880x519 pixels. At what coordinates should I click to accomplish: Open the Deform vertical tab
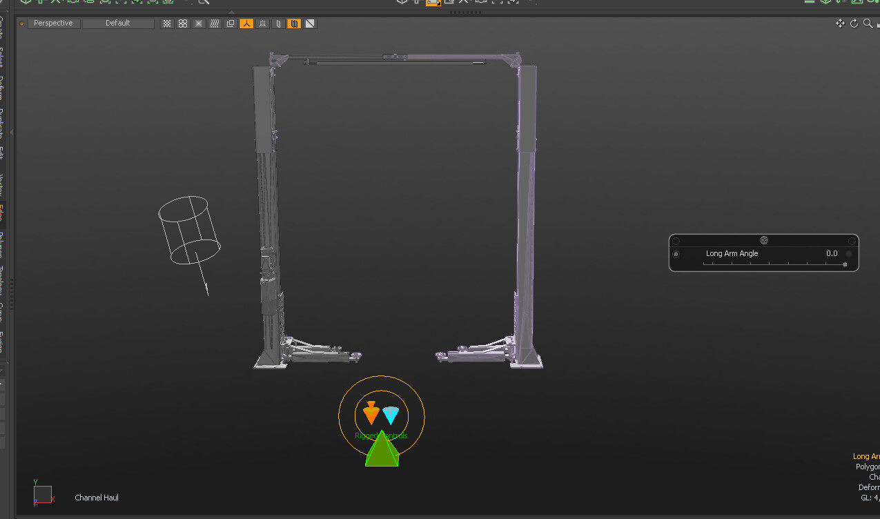coord(2,88)
